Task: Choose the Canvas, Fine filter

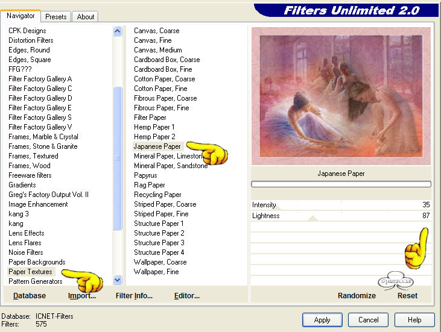Action: click(153, 40)
